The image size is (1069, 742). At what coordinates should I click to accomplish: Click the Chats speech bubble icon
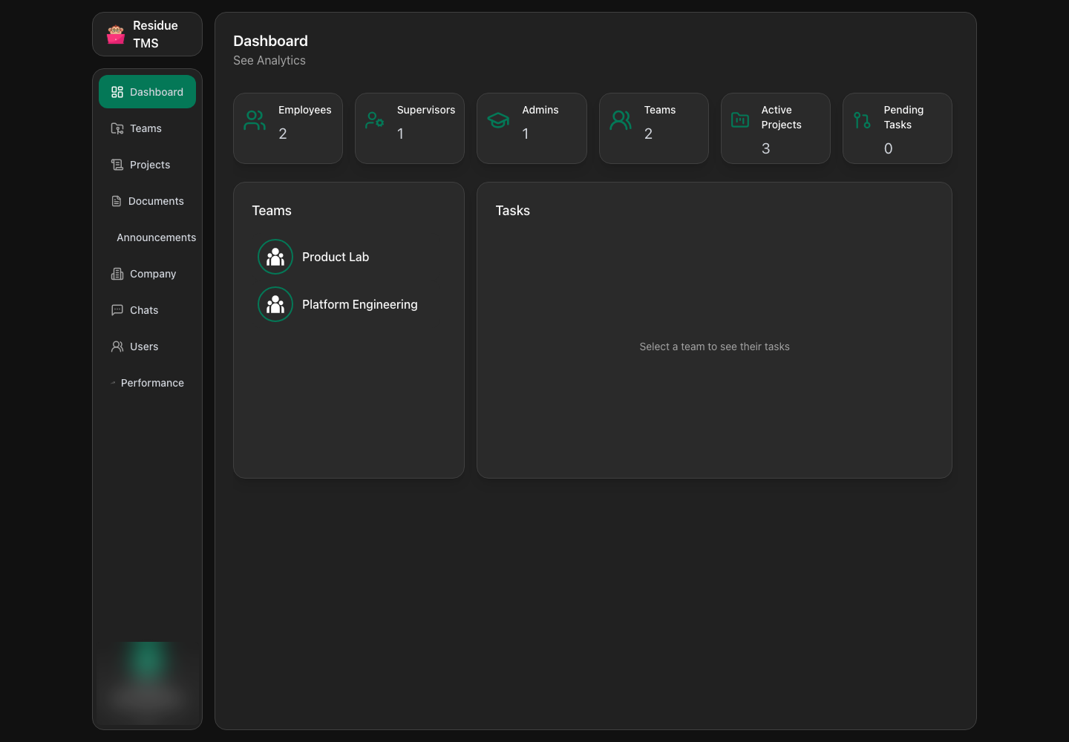click(x=117, y=310)
